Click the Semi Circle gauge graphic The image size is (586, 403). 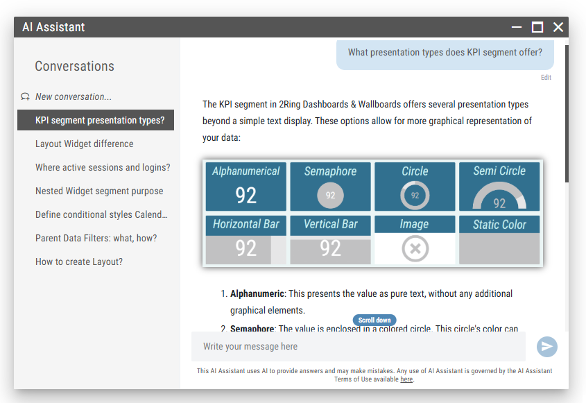(x=499, y=197)
